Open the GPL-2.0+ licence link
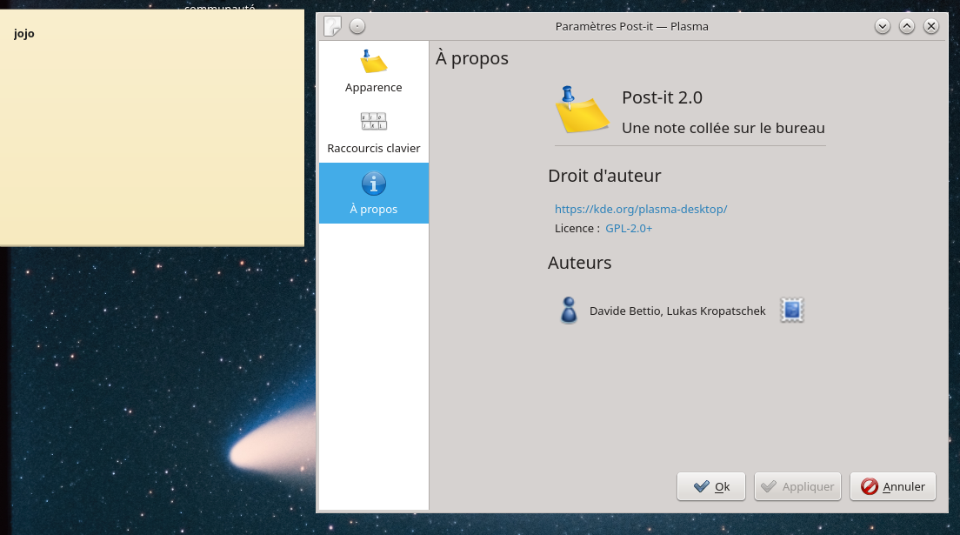960x535 pixels. click(x=629, y=229)
